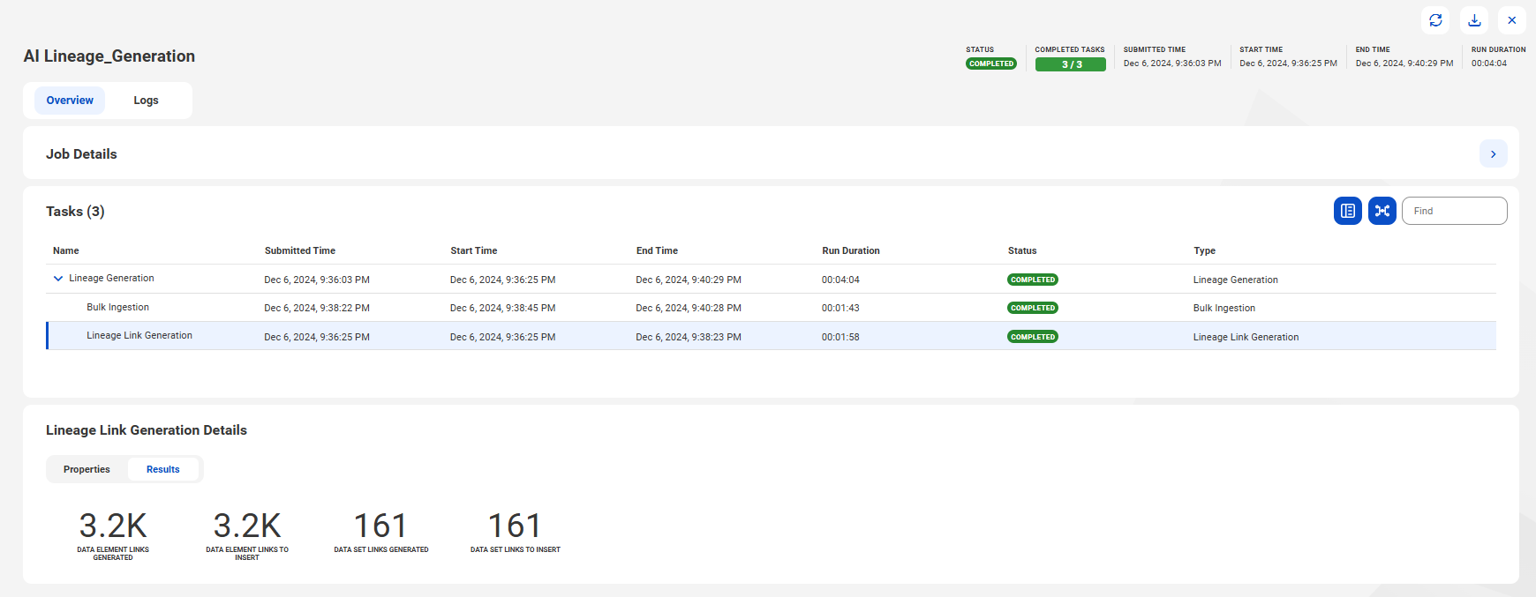This screenshot has height=597, width=1536.
Task: Sort by Submitted Time column header
Action: [300, 251]
